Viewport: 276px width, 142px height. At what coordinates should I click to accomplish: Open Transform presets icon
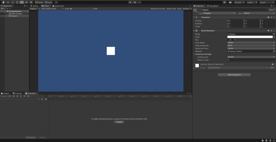click(271, 17)
